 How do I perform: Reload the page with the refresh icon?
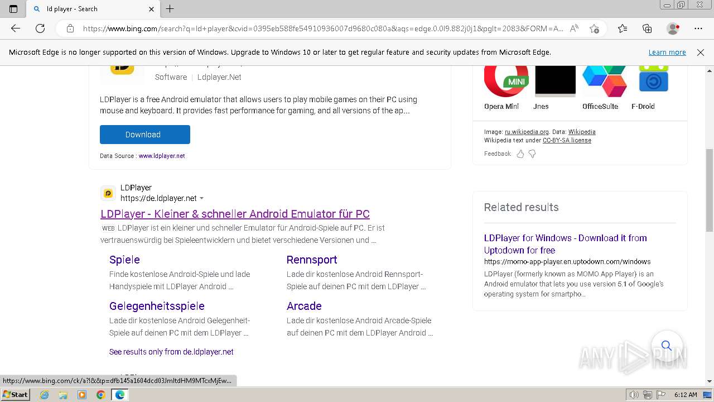coord(40,28)
